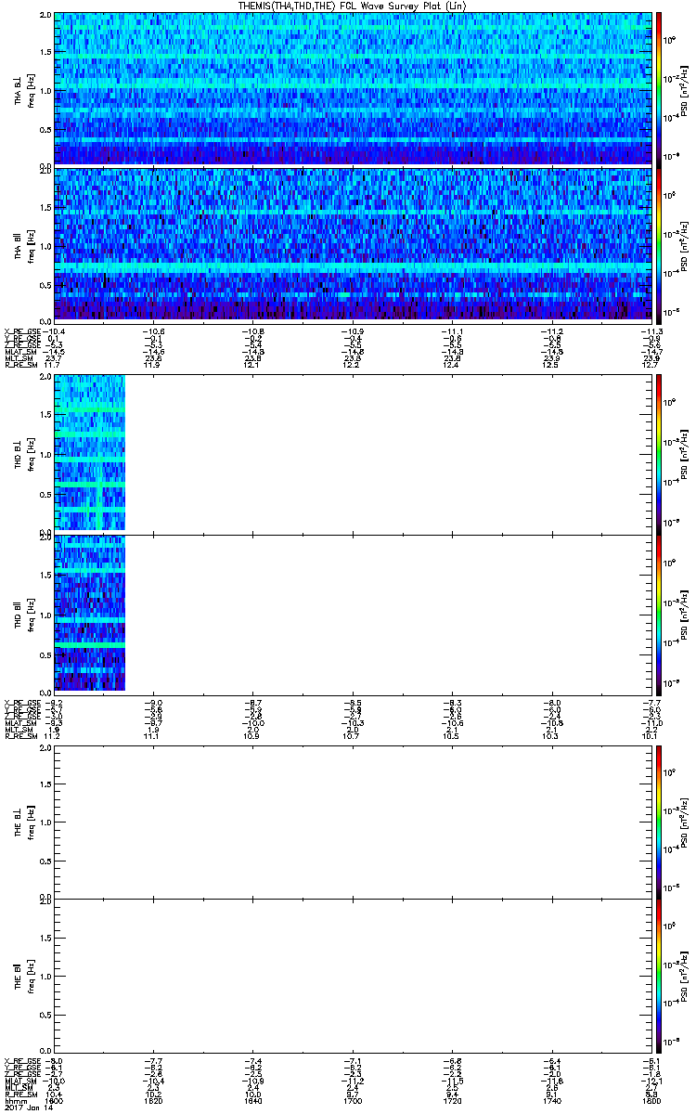
Task: Click the 1700 time tick label
Action: pyautogui.click(x=352, y=1101)
